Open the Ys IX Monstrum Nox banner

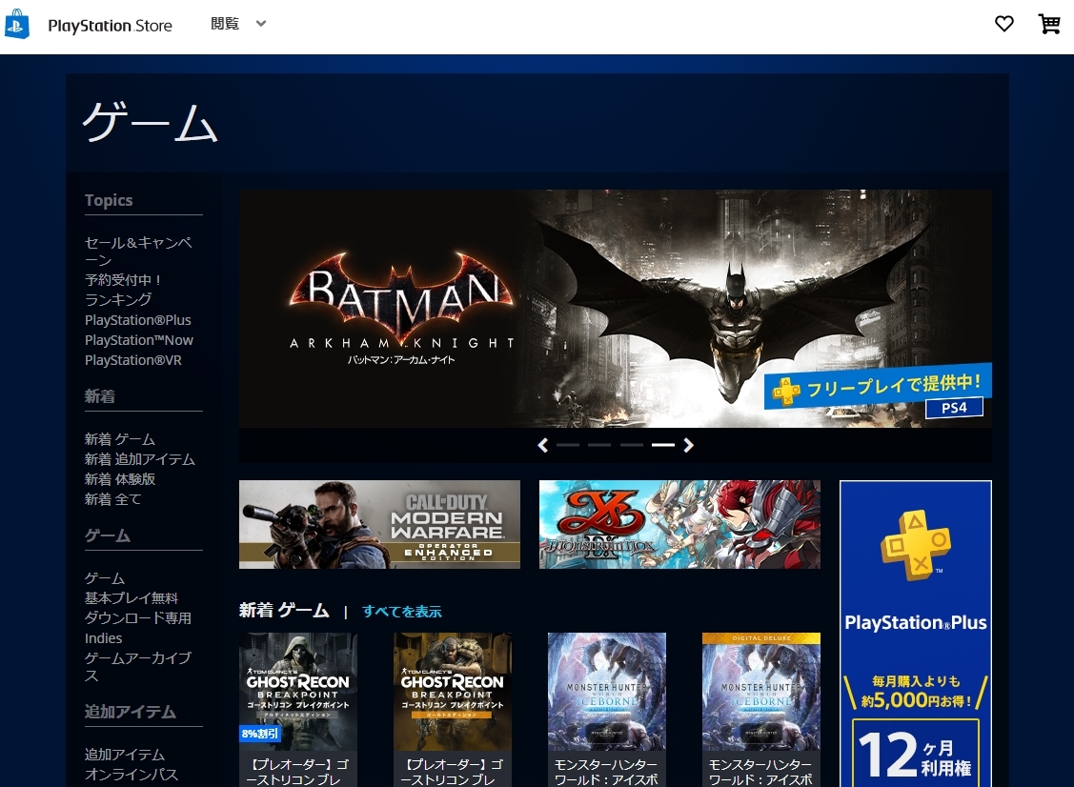pos(679,525)
